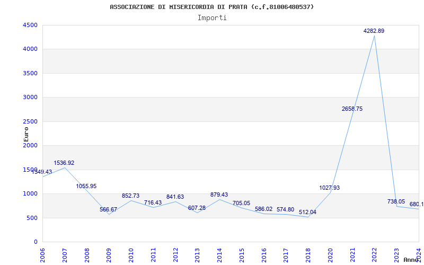Select the 1027.93 data label
The height and width of the screenshot is (265, 424).
(329, 188)
